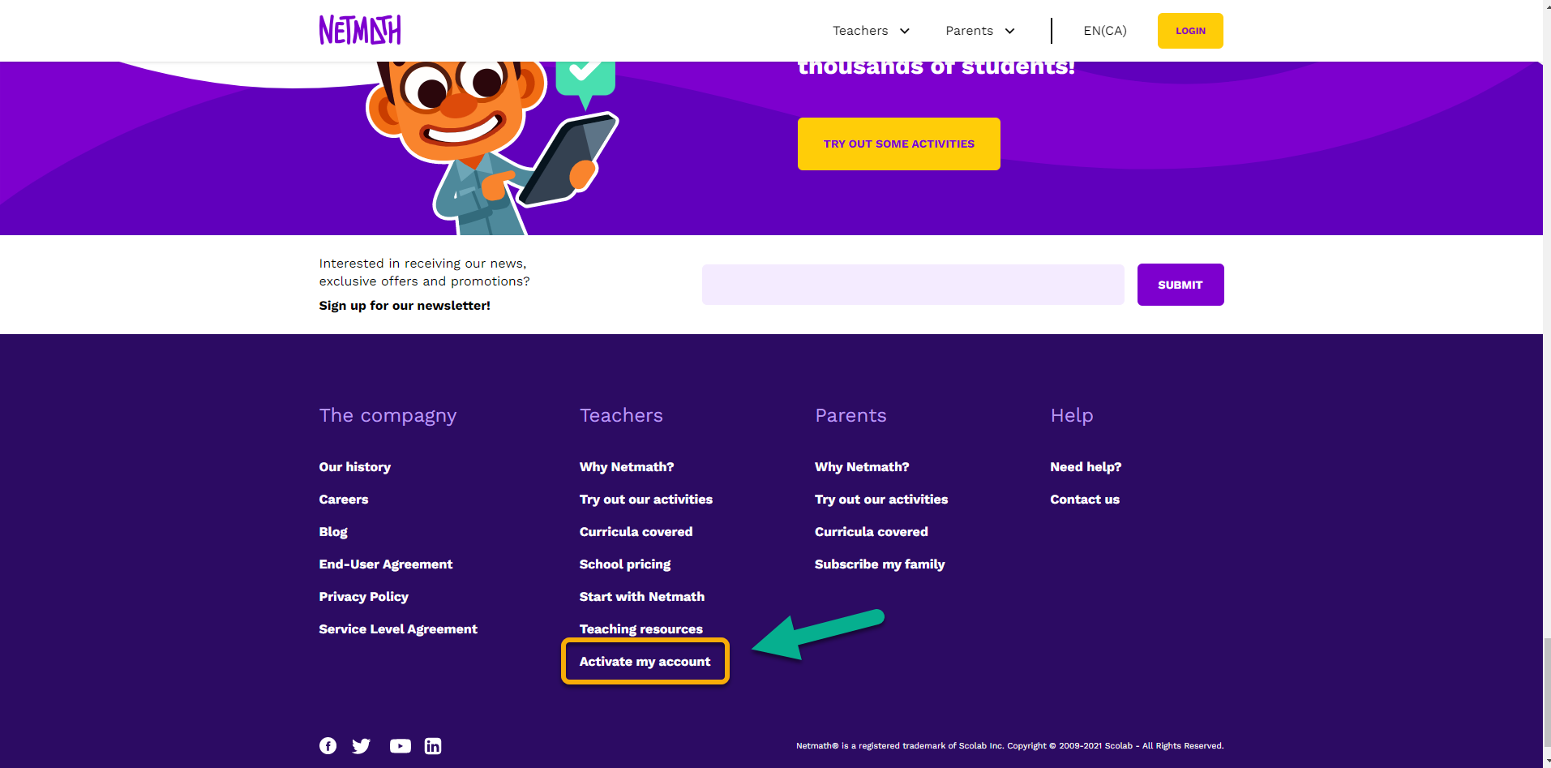Visit the Blog link
Image resolution: width=1551 pixels, height=768 pixels.
click(x=333, y=532)
